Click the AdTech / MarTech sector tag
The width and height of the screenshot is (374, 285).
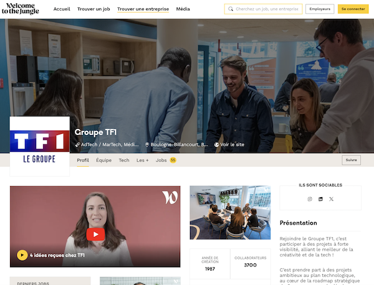(107, 144)
